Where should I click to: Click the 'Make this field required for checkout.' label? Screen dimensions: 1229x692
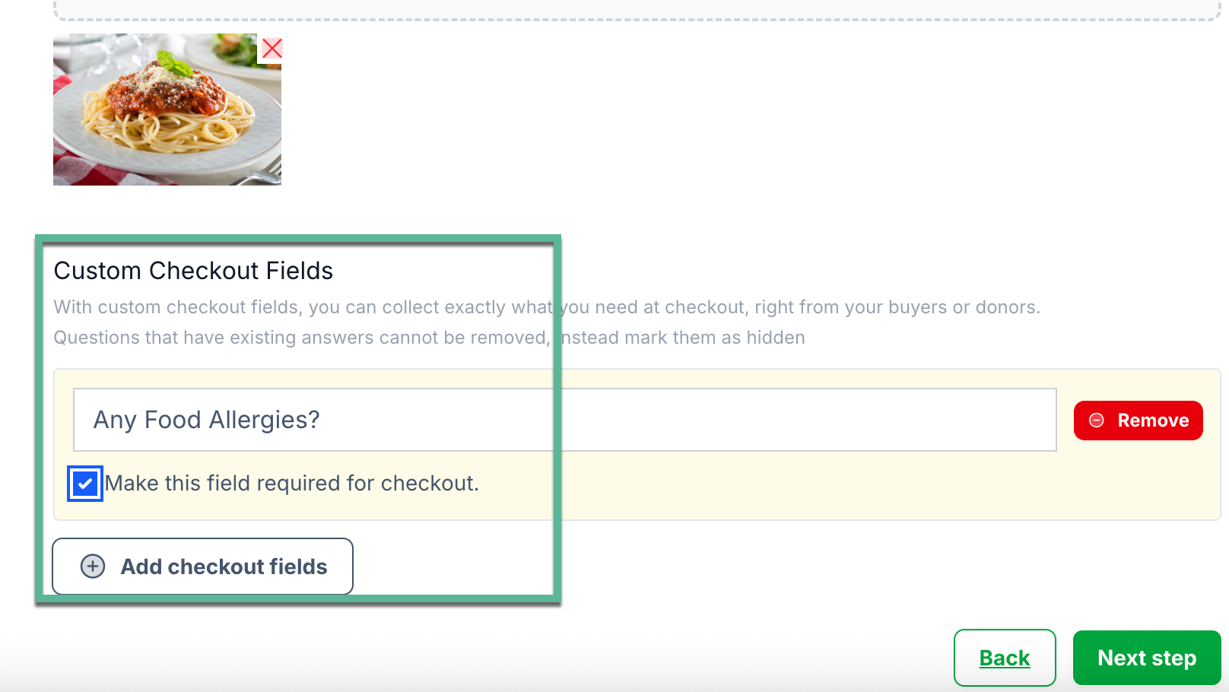(292, 484)
